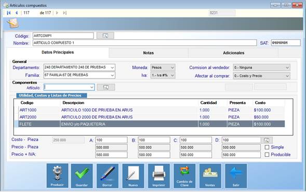This screenshot has height=192, width=306.
Task: Minimize the Articulos compuestos window
Action: tap(275, 5)
